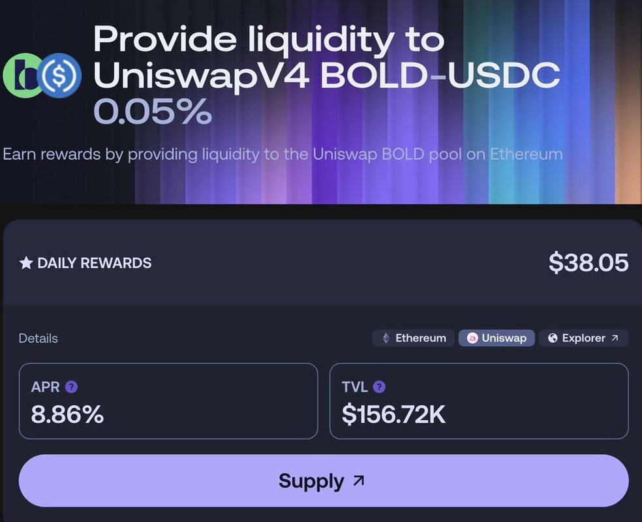Click the DAILY REWARDS heading text

coord(95,263)
